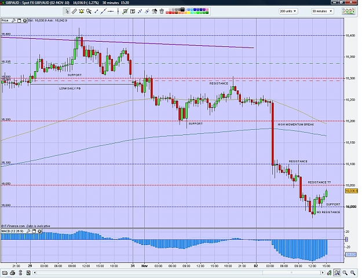Click the Price panel window icon
The width and height of the screenshot is (362, 278).
click(19, 20)
